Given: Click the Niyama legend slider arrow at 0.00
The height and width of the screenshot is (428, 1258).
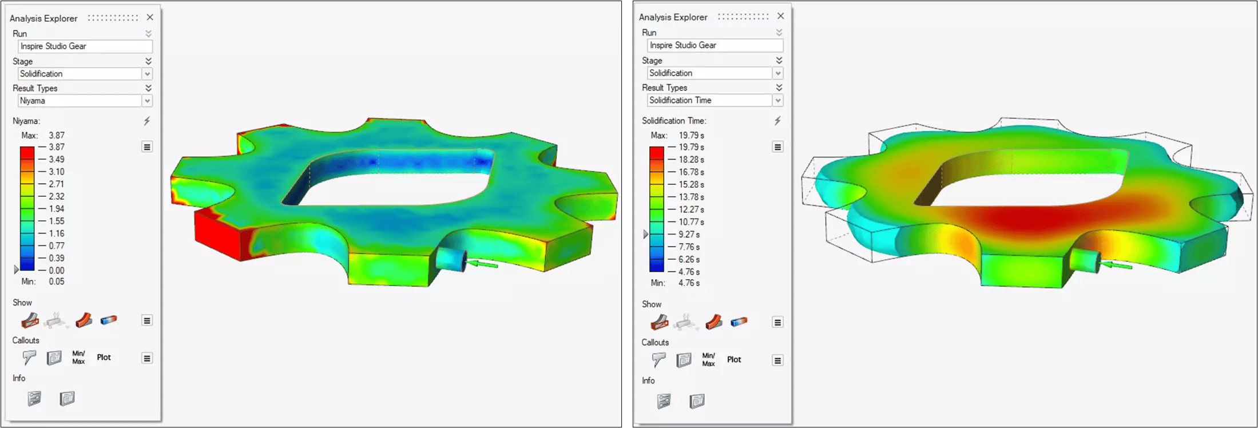Looking at the screenshot, I should click(x=16, y=269).
